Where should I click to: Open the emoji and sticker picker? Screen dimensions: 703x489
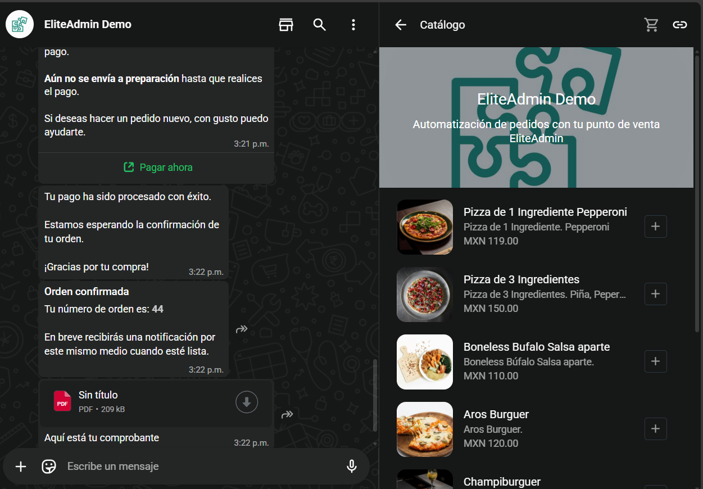[x=49, y=467]
